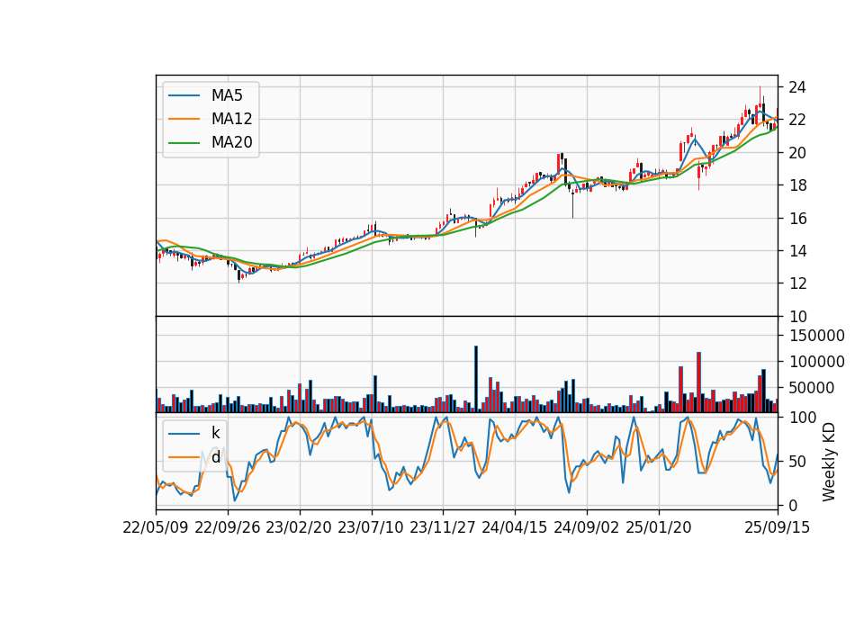Click the volume axis value 150000
The image size is (864, 621).
[816, 336]
